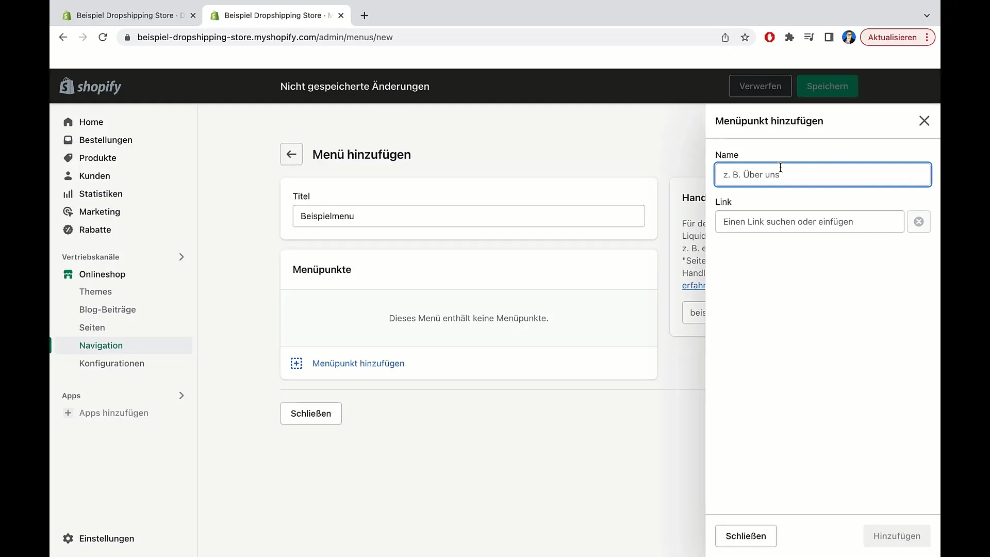Close the second Beispiel Dropshipping Store tab
The width and height of the screenshot is (990, 557).
point(341,15)
